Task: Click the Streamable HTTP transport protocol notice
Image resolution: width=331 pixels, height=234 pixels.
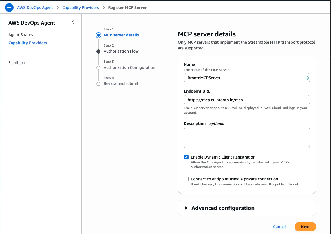Action: [x=246, y=45]
